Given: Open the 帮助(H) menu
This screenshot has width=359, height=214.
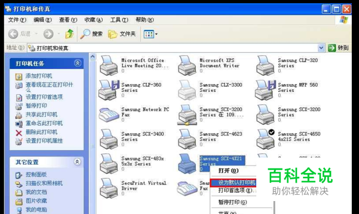Looking at the screenshot, I should pos(144,20).
